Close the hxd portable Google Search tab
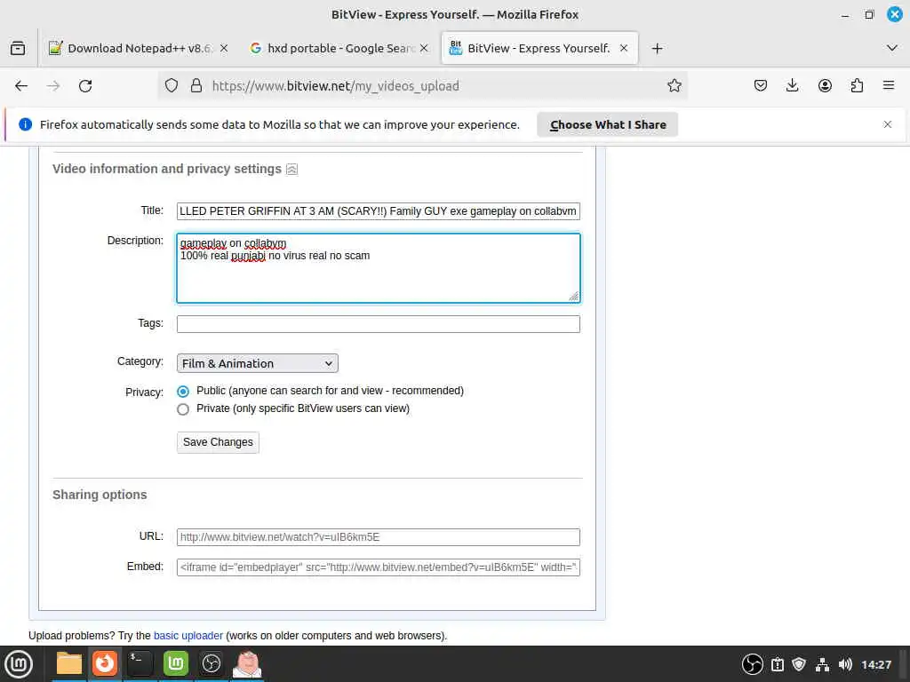The width and height of the screenshot is (910, 682). tap(424, 48)
